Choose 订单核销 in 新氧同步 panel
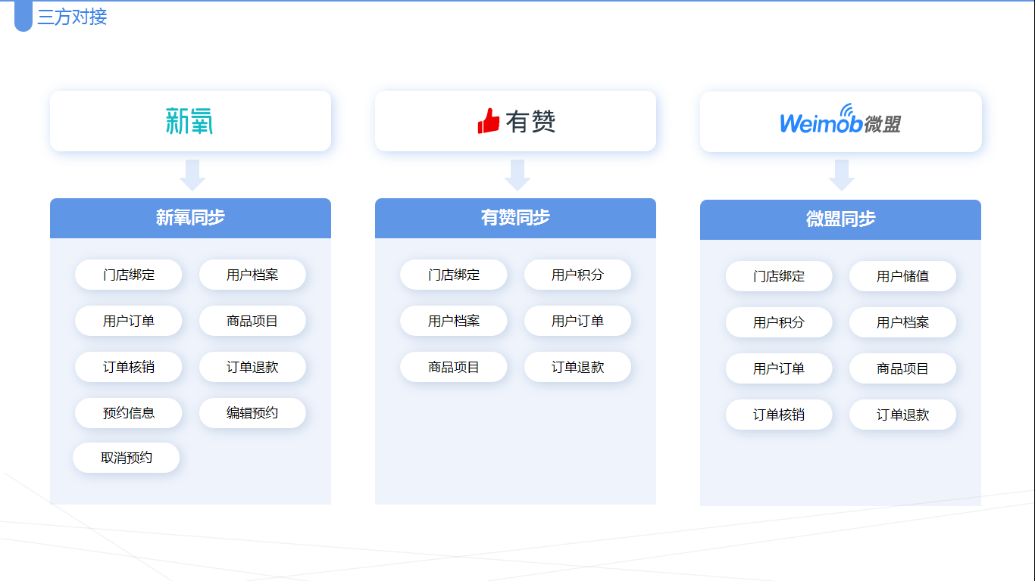Viewport: 1035px width, 581px height. point(129,367)
